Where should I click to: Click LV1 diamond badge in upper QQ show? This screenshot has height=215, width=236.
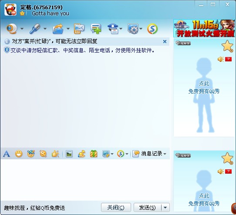click(183, 44)
